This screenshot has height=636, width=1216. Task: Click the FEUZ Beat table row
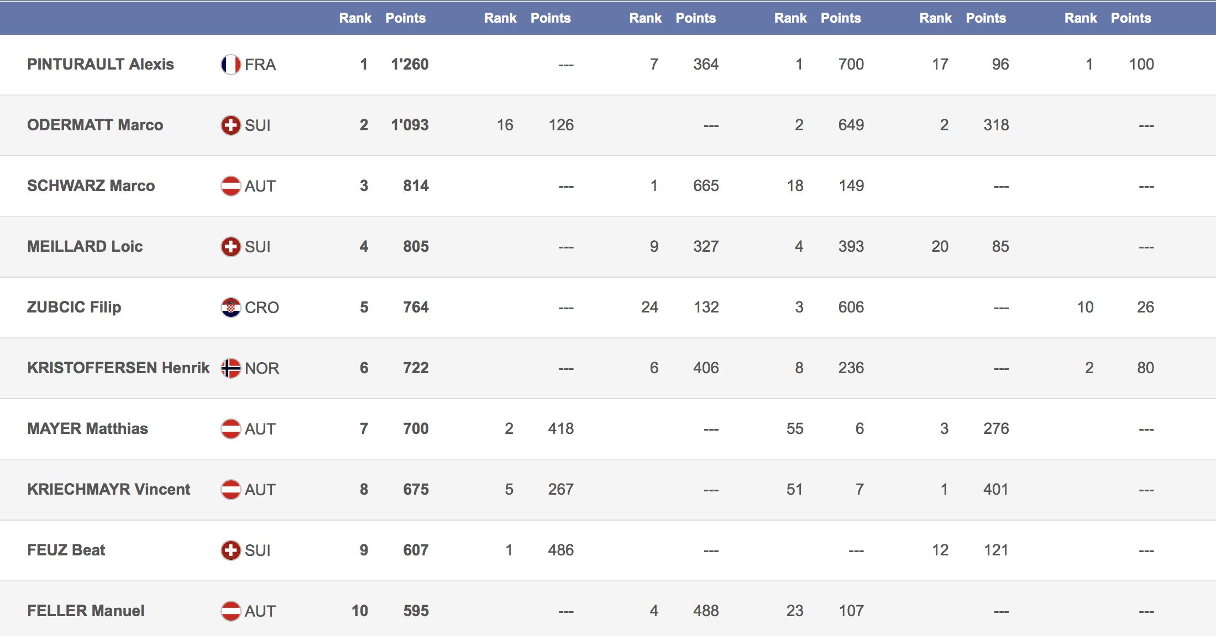tap(608, 550)
